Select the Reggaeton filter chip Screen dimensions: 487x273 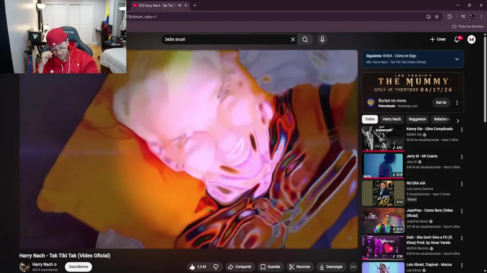(x=417, y=119)
